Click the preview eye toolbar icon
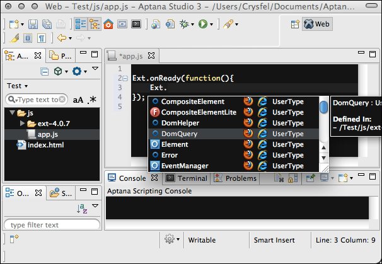This screenshot has width=382, height=264. [x=122, y=24]
